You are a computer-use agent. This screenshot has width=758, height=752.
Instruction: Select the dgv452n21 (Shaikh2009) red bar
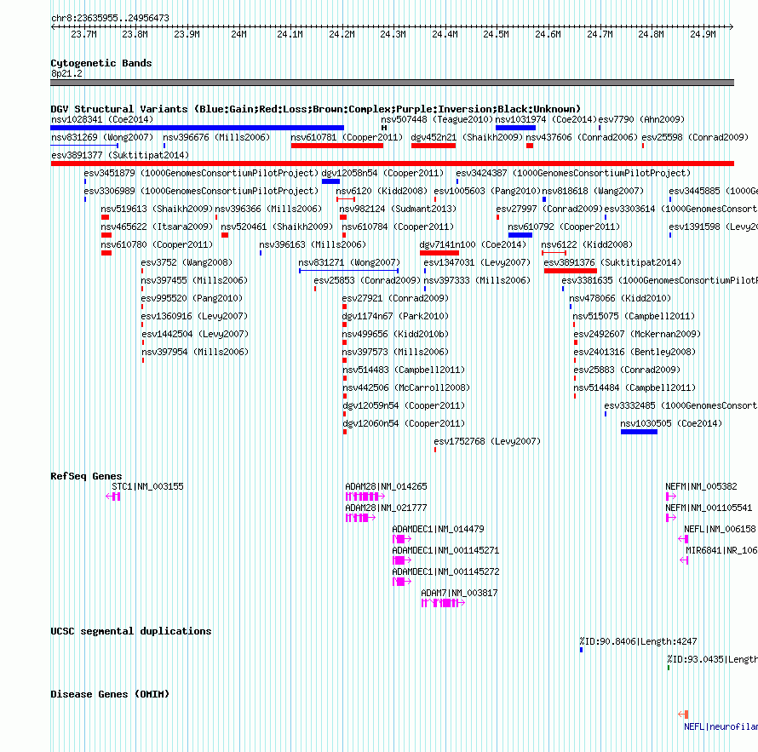click(x=434, y=146)
